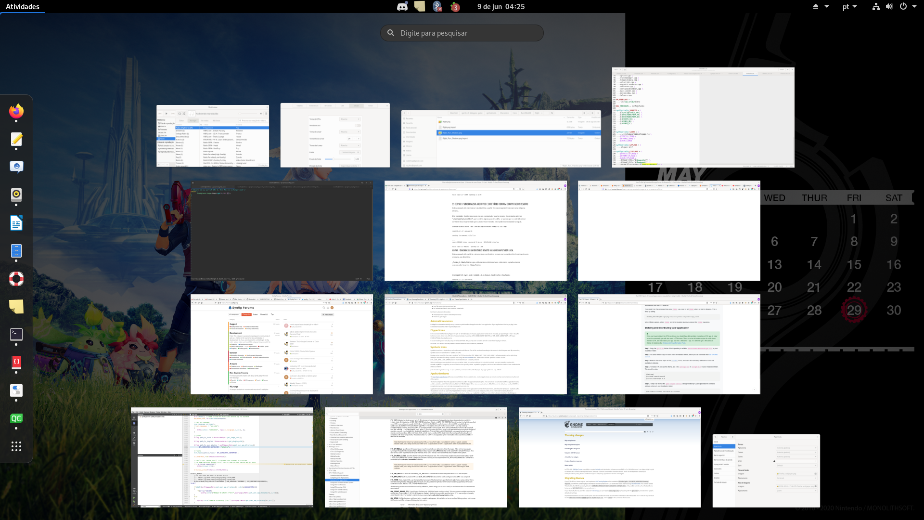
Task: Click Atividades in the top bar
Action: [23, 6]
